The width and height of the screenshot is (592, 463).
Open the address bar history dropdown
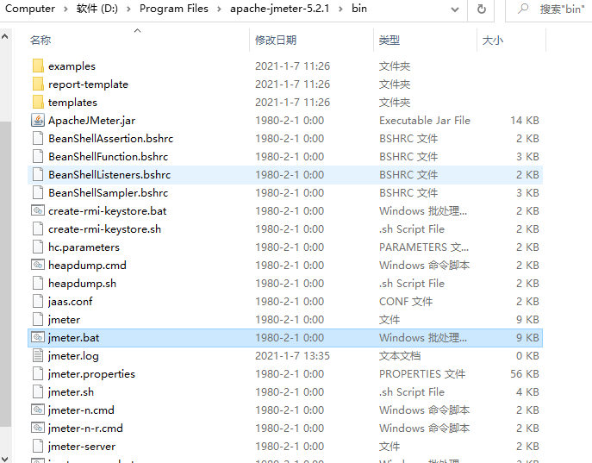[455, 9]
